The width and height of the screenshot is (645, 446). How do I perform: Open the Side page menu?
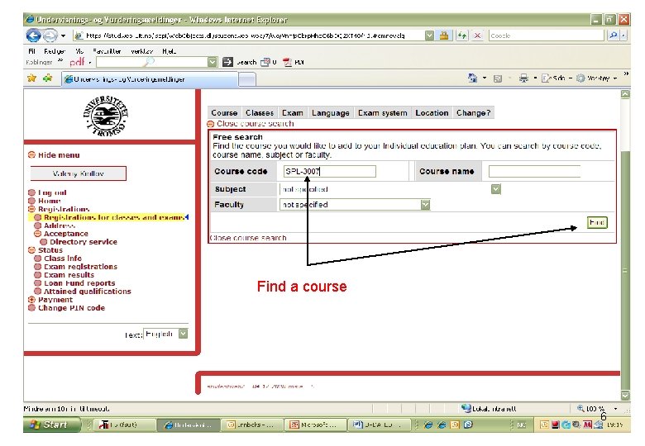coord(557,78)
